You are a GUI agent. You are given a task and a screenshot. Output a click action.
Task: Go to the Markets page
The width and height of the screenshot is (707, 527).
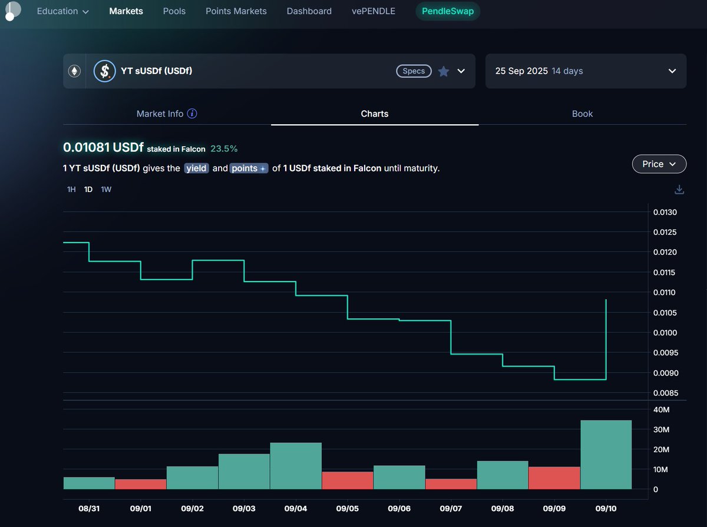[126, 11]
